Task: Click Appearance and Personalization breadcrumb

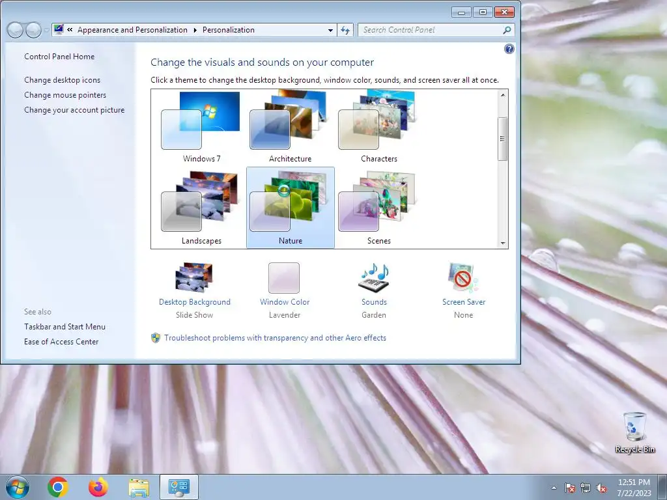Action: coord(132,30)
